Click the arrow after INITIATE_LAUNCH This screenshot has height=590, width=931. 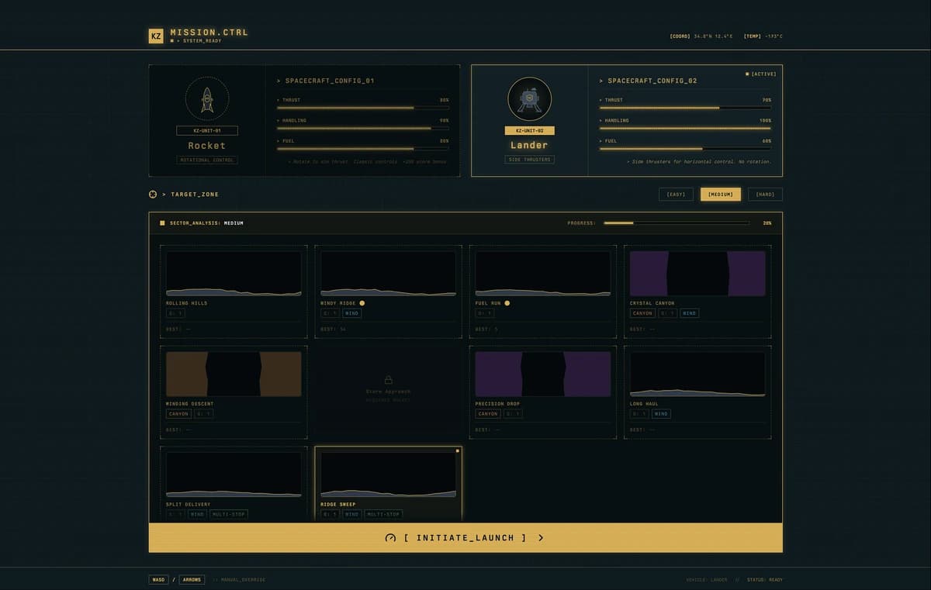[x=541, y=537]
